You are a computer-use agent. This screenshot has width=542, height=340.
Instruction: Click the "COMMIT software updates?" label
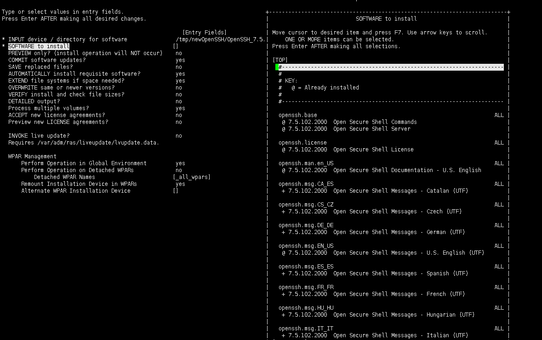(x=47, y=60)
